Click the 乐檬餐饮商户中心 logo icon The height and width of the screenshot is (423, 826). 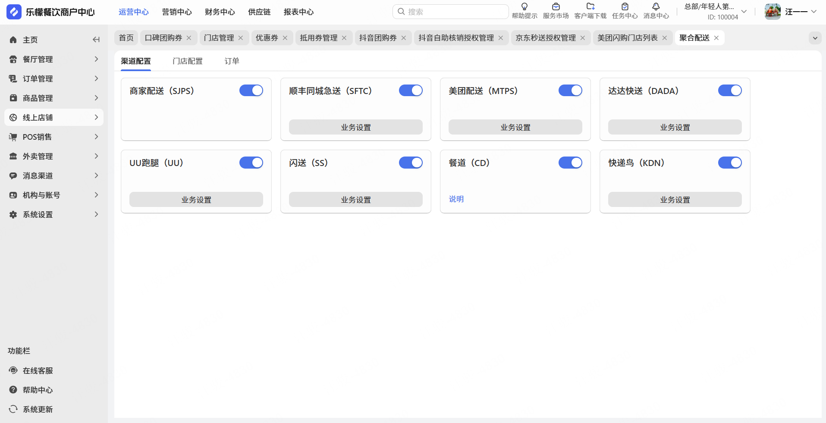pos(14,12)
